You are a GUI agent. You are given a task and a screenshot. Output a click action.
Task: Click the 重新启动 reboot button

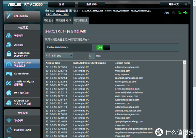click(x=91, y=4)
